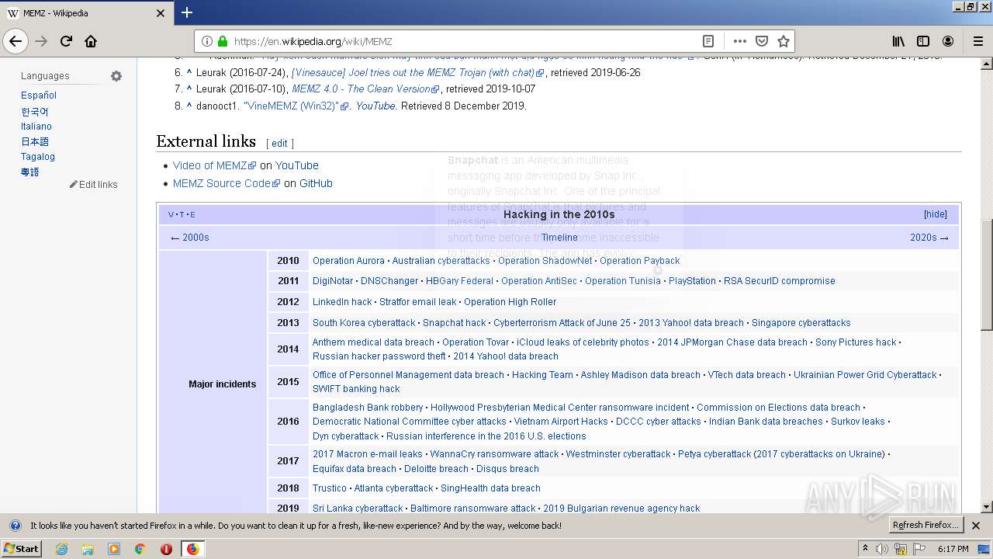Hide the Hacking in the 2010s navbox

935,214
